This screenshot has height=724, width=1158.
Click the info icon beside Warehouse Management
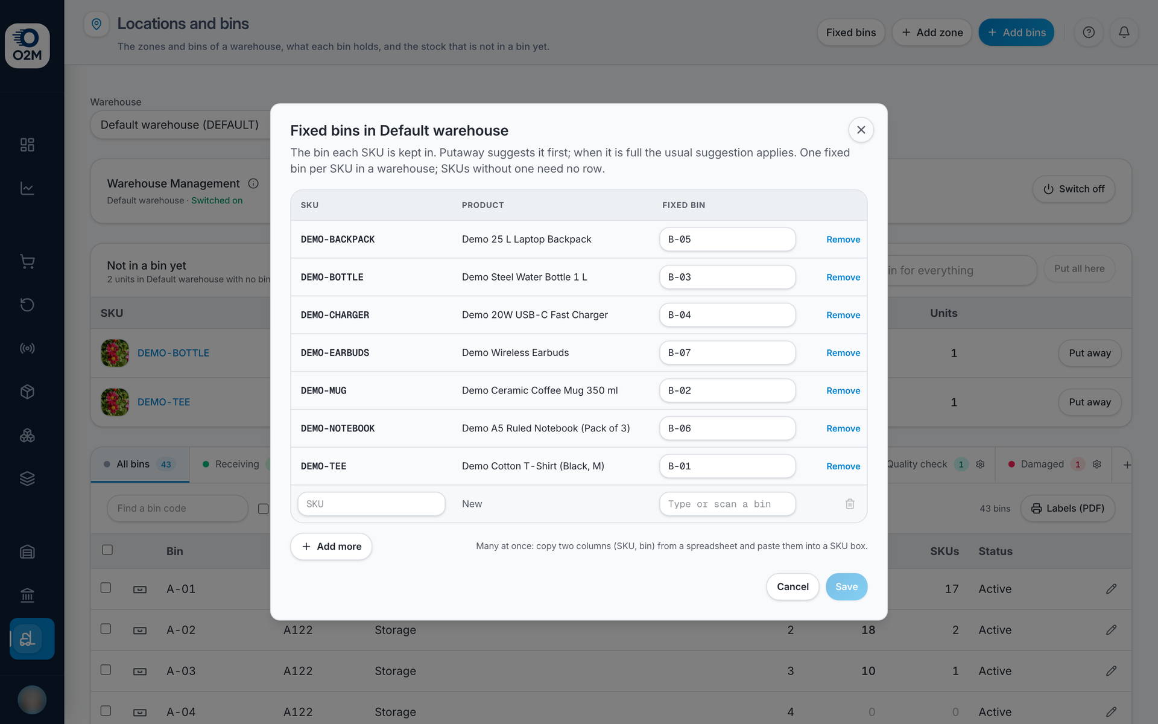pyautogui.click(x=253, y=183)
